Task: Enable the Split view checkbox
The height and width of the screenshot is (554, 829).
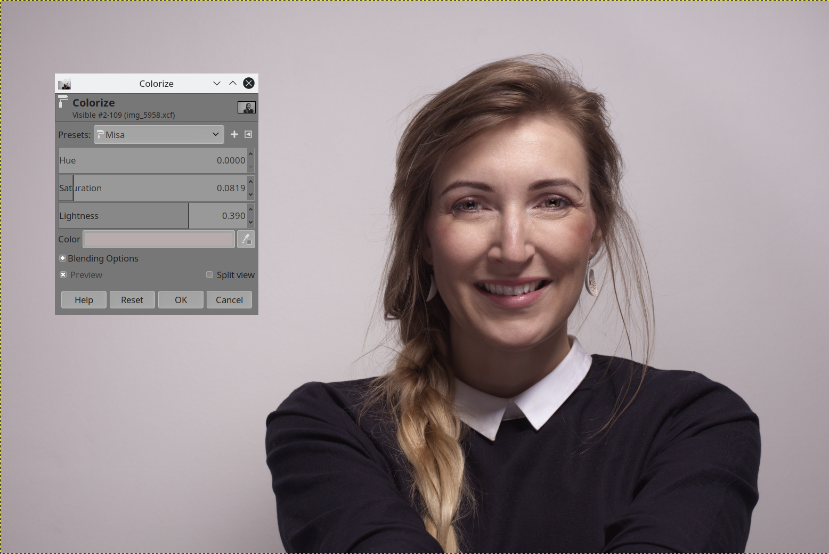Action: 210,275
